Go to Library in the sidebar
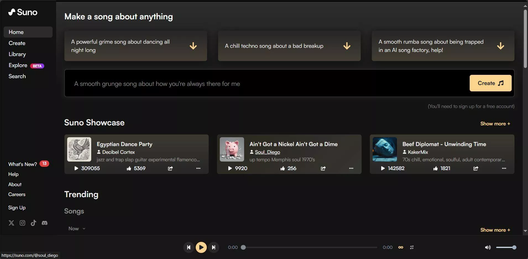Image resolution: width=528 pixels, height=259 pixels. (x=17, y=54)
